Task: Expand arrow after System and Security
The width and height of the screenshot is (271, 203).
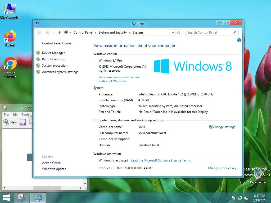Action: pos(130,33)
